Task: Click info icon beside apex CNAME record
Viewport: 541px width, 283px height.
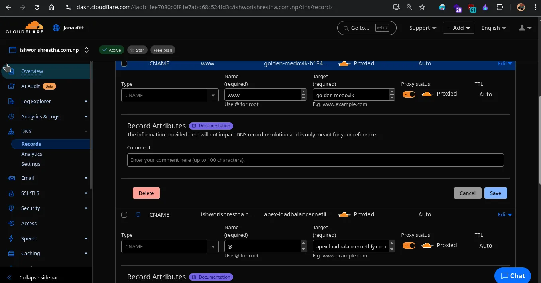Action: [x=138, y=214]
